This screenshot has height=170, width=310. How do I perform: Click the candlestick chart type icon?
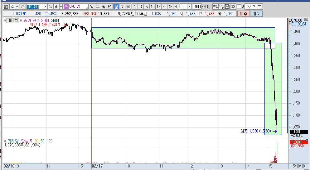point(215,7)
